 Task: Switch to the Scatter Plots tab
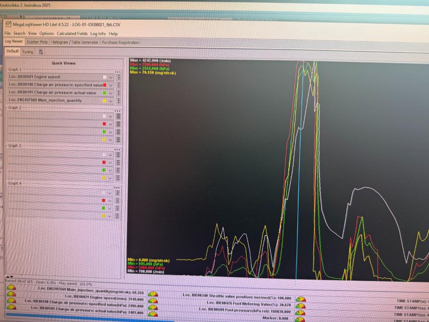[x=37, y=42]
